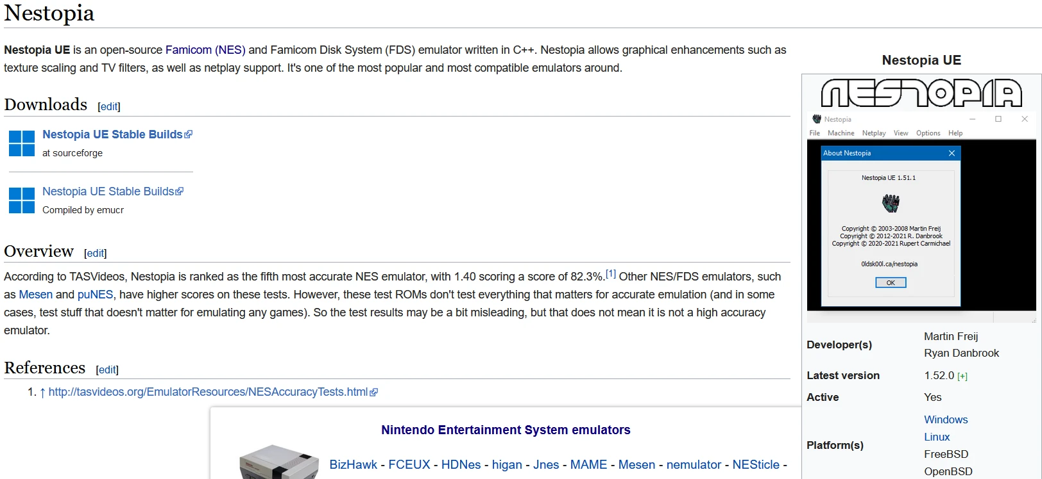Click the external-link icon after the tasvideos URL
The image size is (1042, 479).
point(373,392)
